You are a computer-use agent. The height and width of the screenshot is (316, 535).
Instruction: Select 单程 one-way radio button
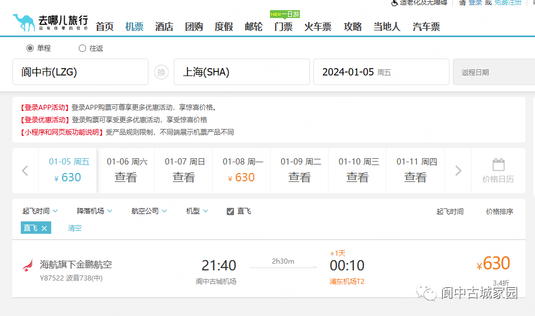(x=30, y=48)
